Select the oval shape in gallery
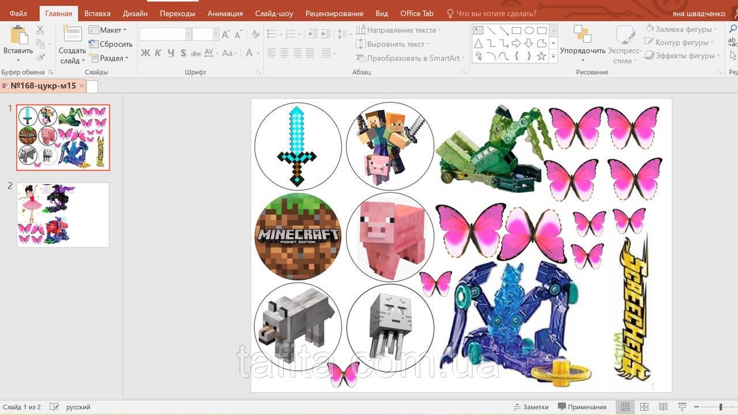This screenshot has width=738, height=415. [x=529, y=31]
